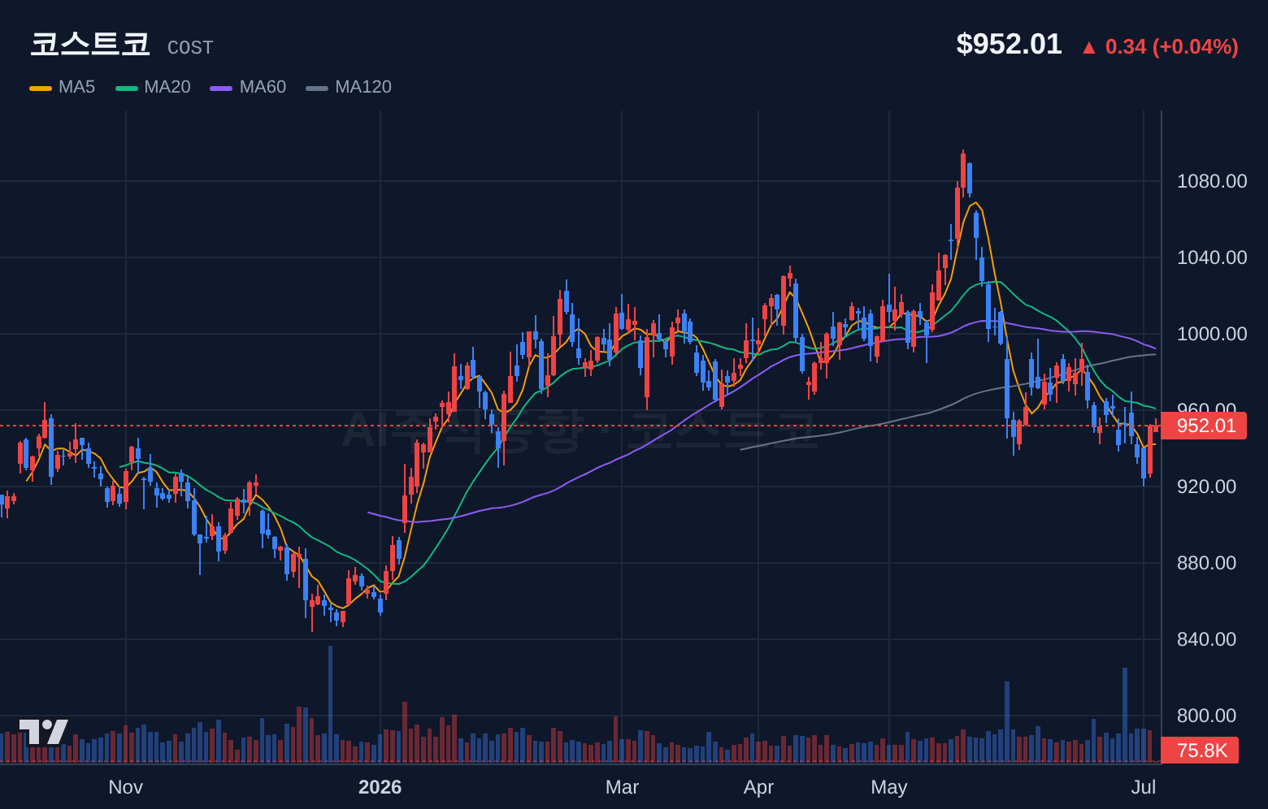Click the 1080.00 price axis label
This screenshot has width=1268, height=809.
[1212, 181]
